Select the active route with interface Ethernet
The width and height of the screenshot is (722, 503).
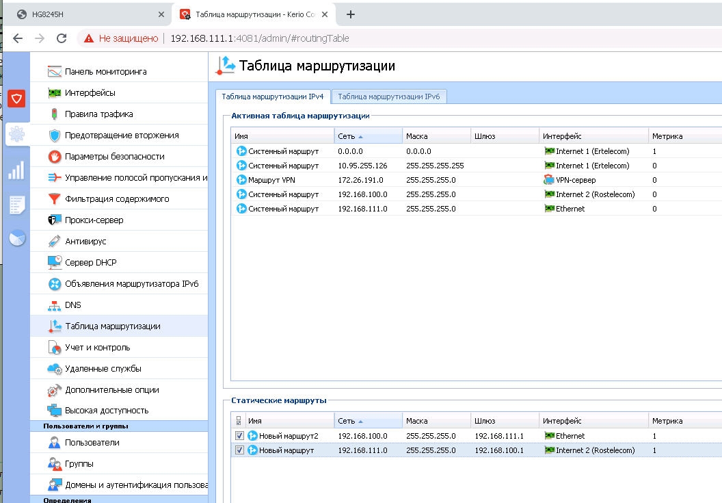[x=476, y=209]
